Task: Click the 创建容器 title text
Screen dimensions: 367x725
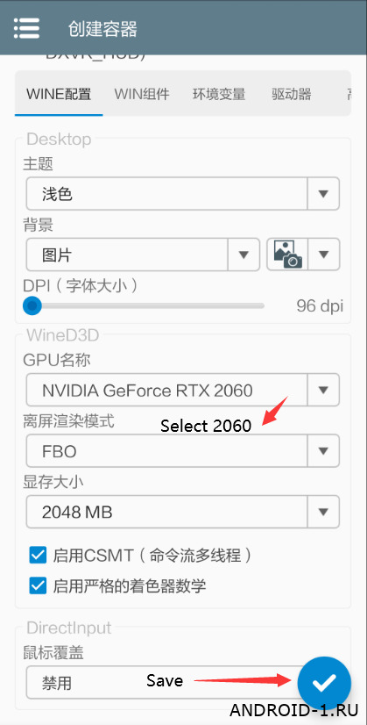Action: 102,29
